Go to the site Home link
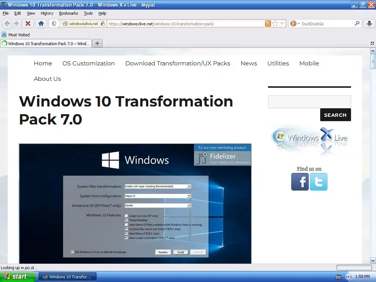376x282 pixels. tap(43, 63)
